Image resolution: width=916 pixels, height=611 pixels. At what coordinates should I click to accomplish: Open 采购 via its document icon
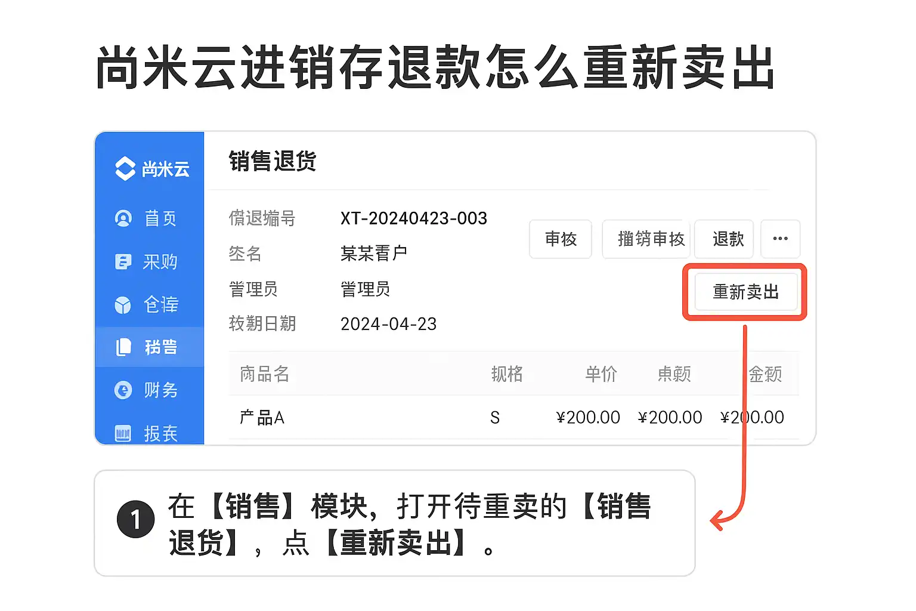coord(123,261)
